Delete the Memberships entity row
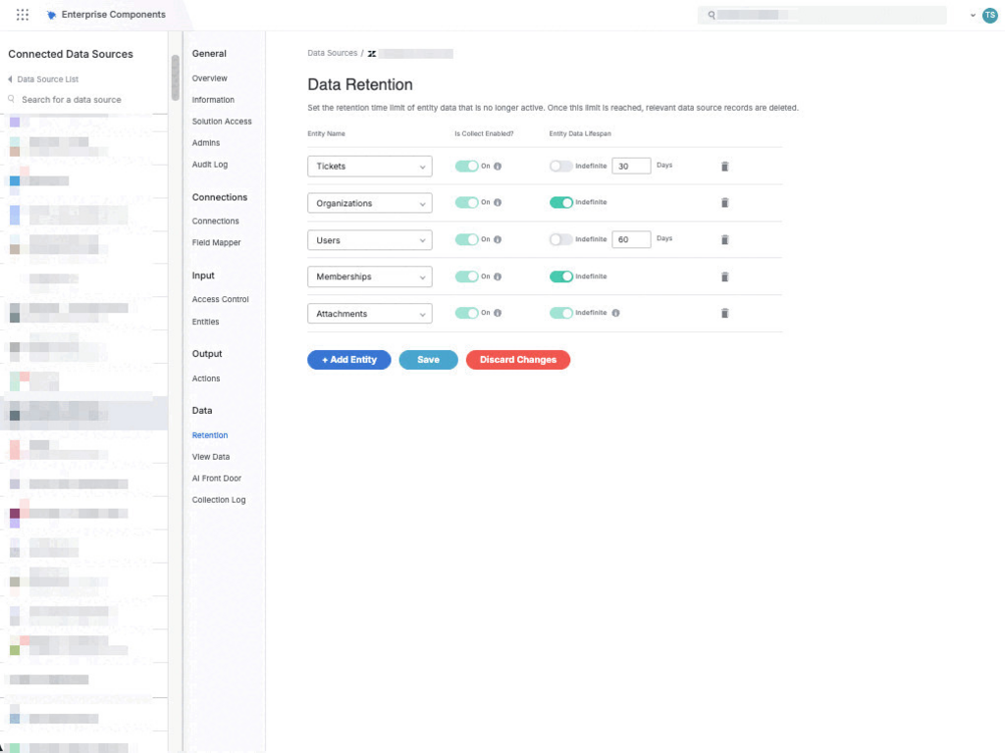Screen dimensions: 1005x753 [724, 276]
